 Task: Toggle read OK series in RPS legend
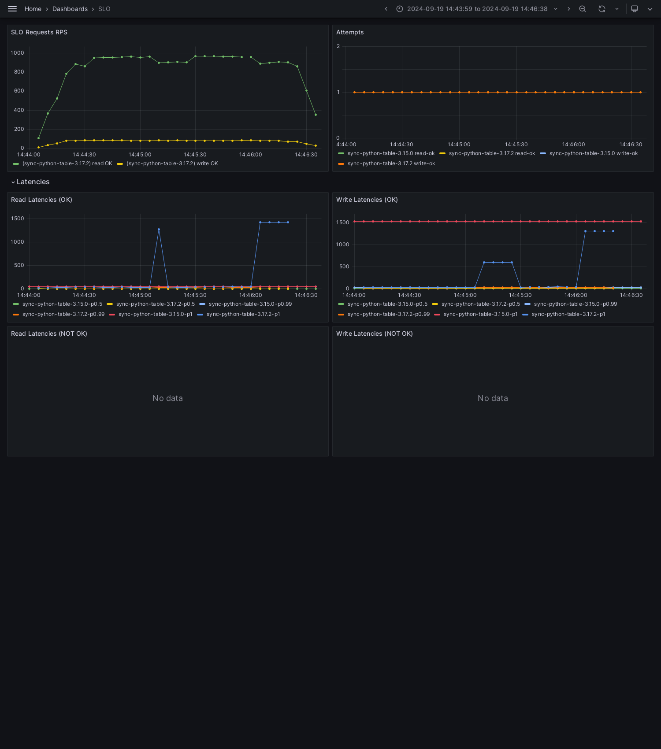pyautogui.click(x=67, y=163)
